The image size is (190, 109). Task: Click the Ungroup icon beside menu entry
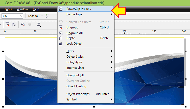click(61, 27)
